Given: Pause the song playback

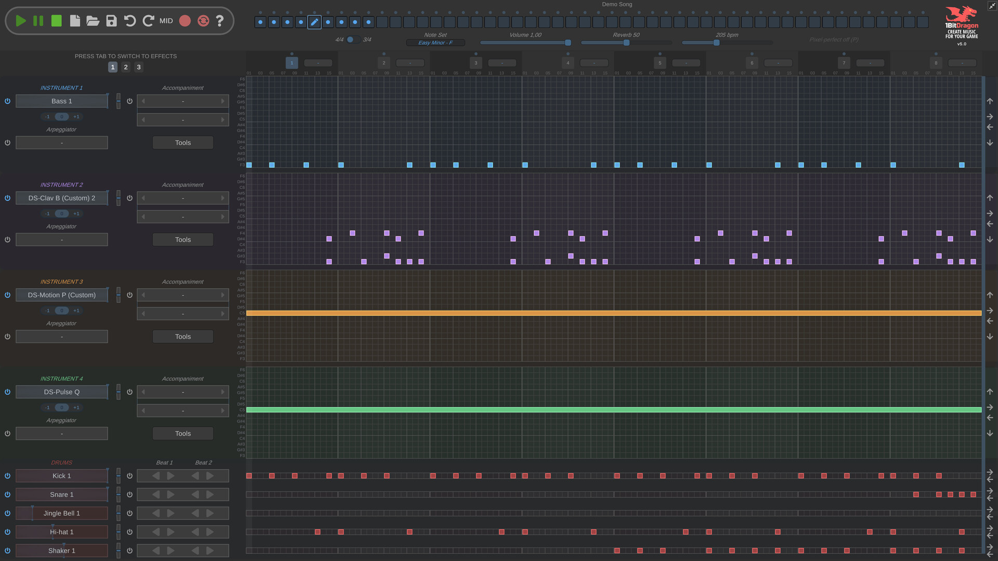Looking at the screenshot, I should [x=38, y=21].
